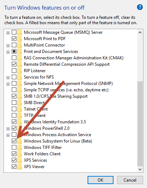Expand Microsoft Message Queue (MSMQ) Server
The height and width of the screenshot is (188, 147).
tap(8, 33)
